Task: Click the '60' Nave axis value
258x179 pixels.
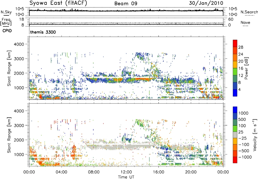Action: 231,19
